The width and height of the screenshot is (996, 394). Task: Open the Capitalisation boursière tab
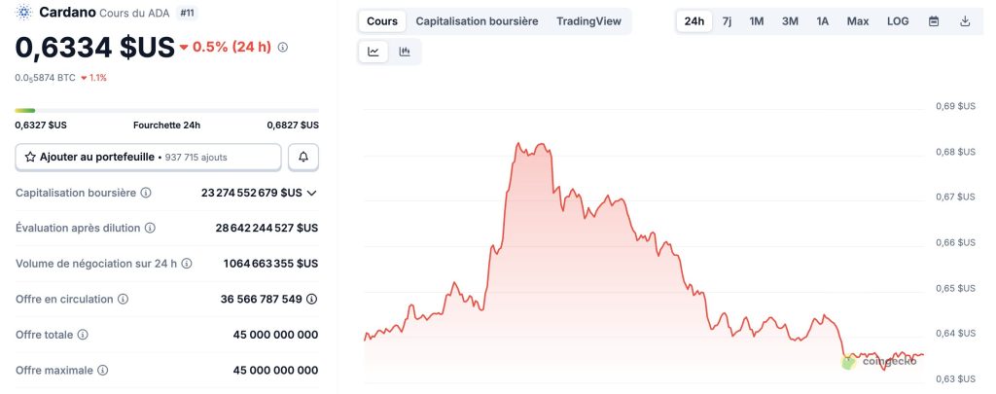pos(477,21)
